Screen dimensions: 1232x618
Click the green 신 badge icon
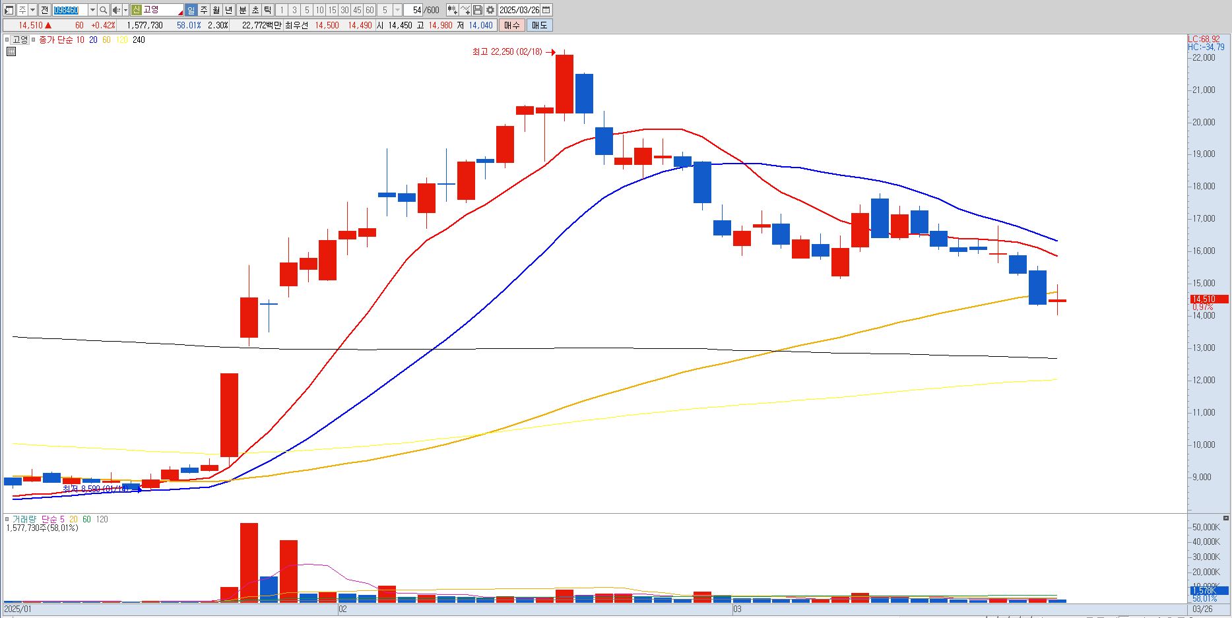136,10
